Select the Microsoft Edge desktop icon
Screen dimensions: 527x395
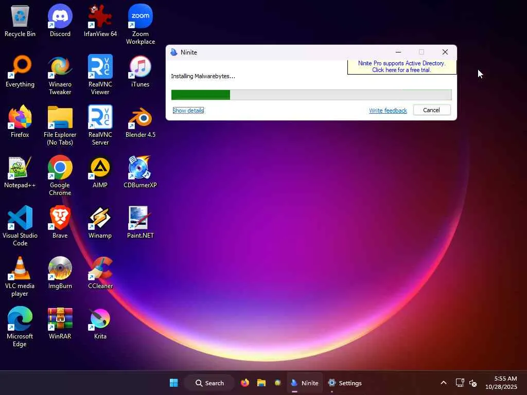[20, 327]
